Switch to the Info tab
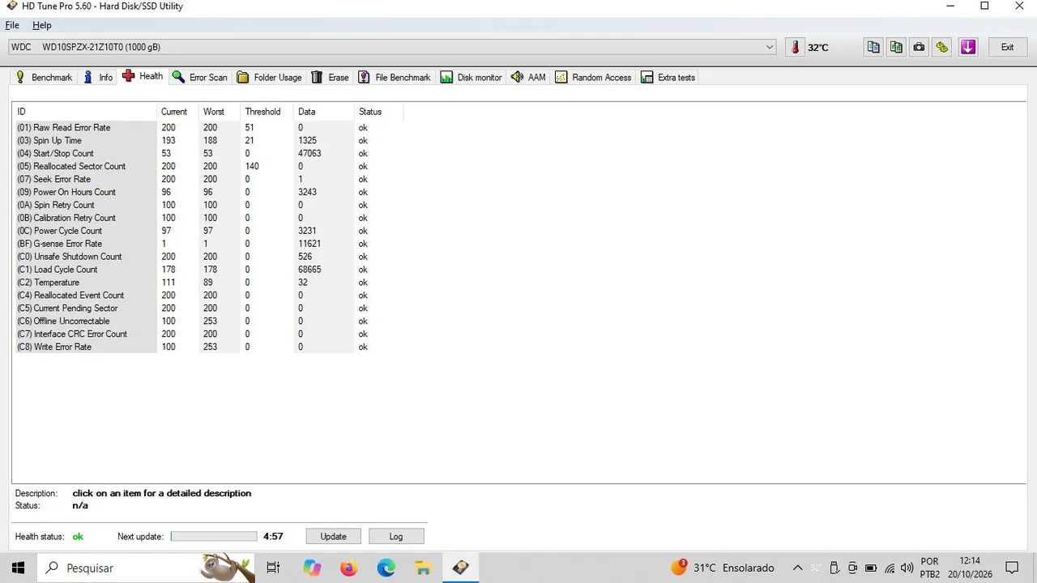This screenshot has width=1037, height=583. (x=98, y=77)
